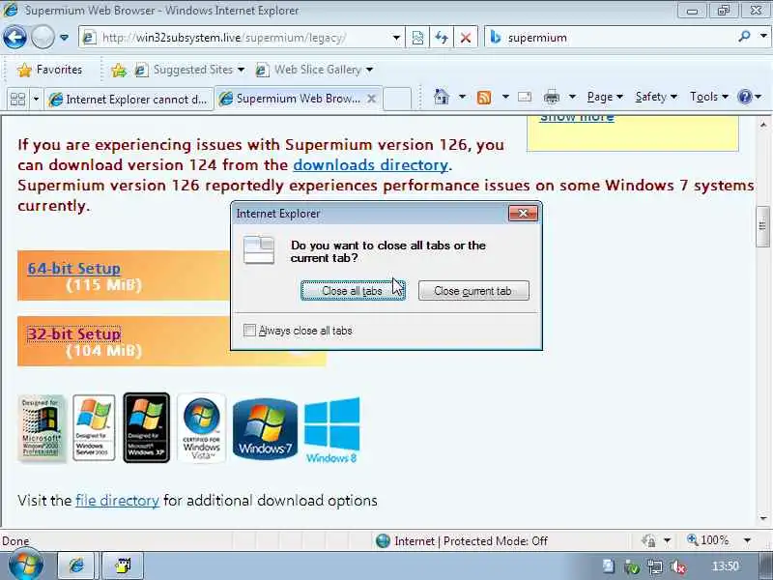The image size is (773, 580).
Task: Click the Windows Server 2003 logo badge
Action: 94,428
